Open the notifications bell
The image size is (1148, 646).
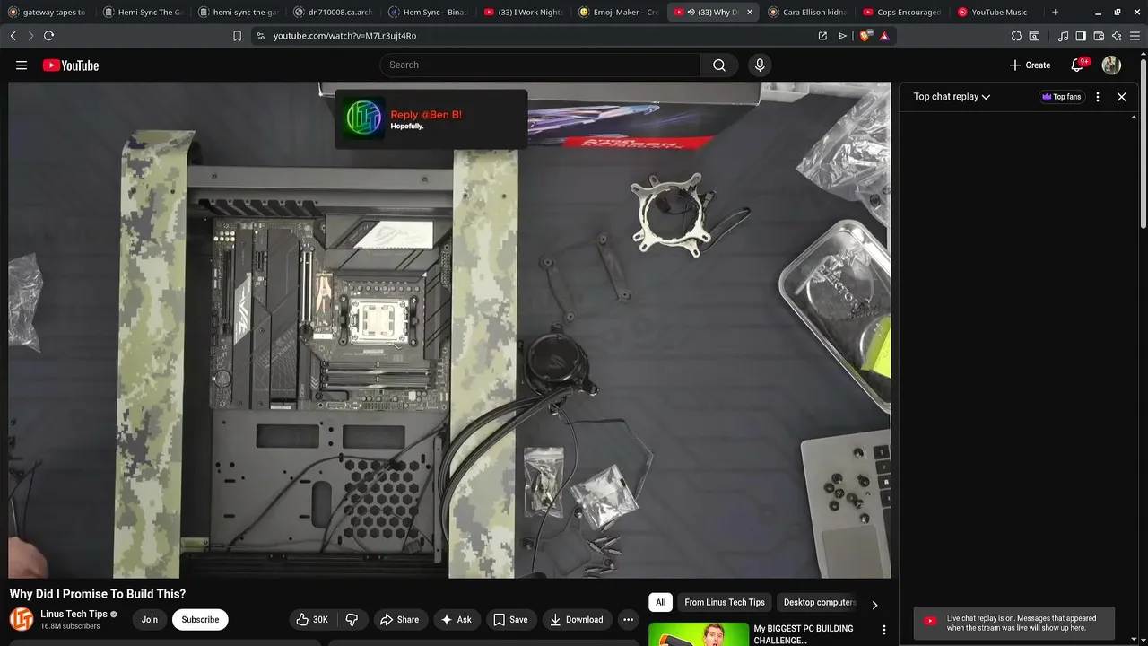[x=1078, y=65]
